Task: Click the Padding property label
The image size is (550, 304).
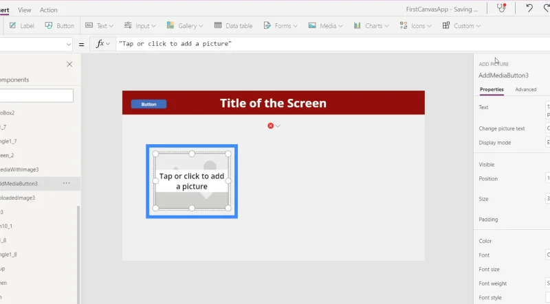Action: [x=488, y=219]
